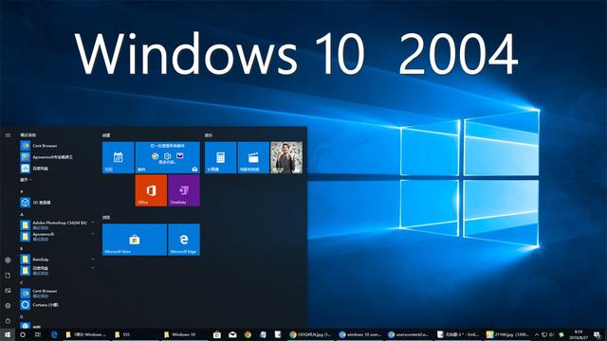Expand the Adobe Photoshop CS6 folder
The width and height of the screenshot is (607, 341).
pyautogui.click(x=57, y=224)
